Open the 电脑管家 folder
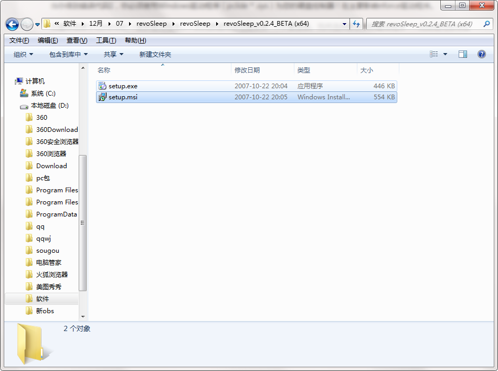This screenshot has height=371, width=498. pyautogui.click(x=49, y=263)
